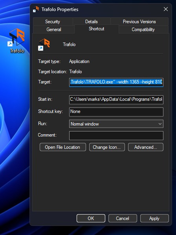Select the Shortcut tab

97,29
